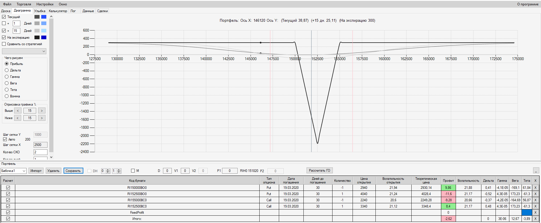This screenshot has width=541, height=223.
Task: Select the Тета radio button
Action: pyautogui.click(x=7, y=90)
